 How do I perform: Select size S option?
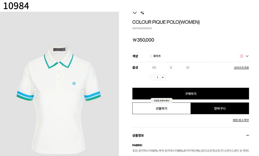click(171, 67)
